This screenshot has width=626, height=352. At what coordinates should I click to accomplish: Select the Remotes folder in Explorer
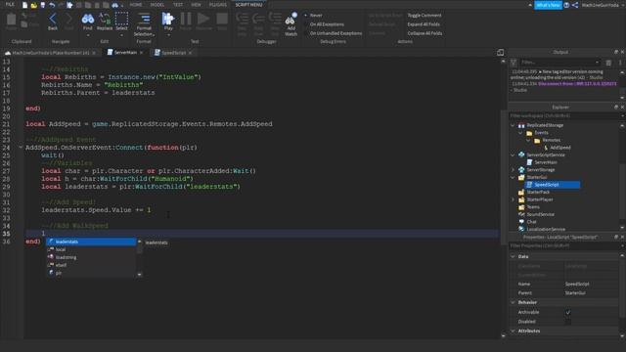(551, 140)
